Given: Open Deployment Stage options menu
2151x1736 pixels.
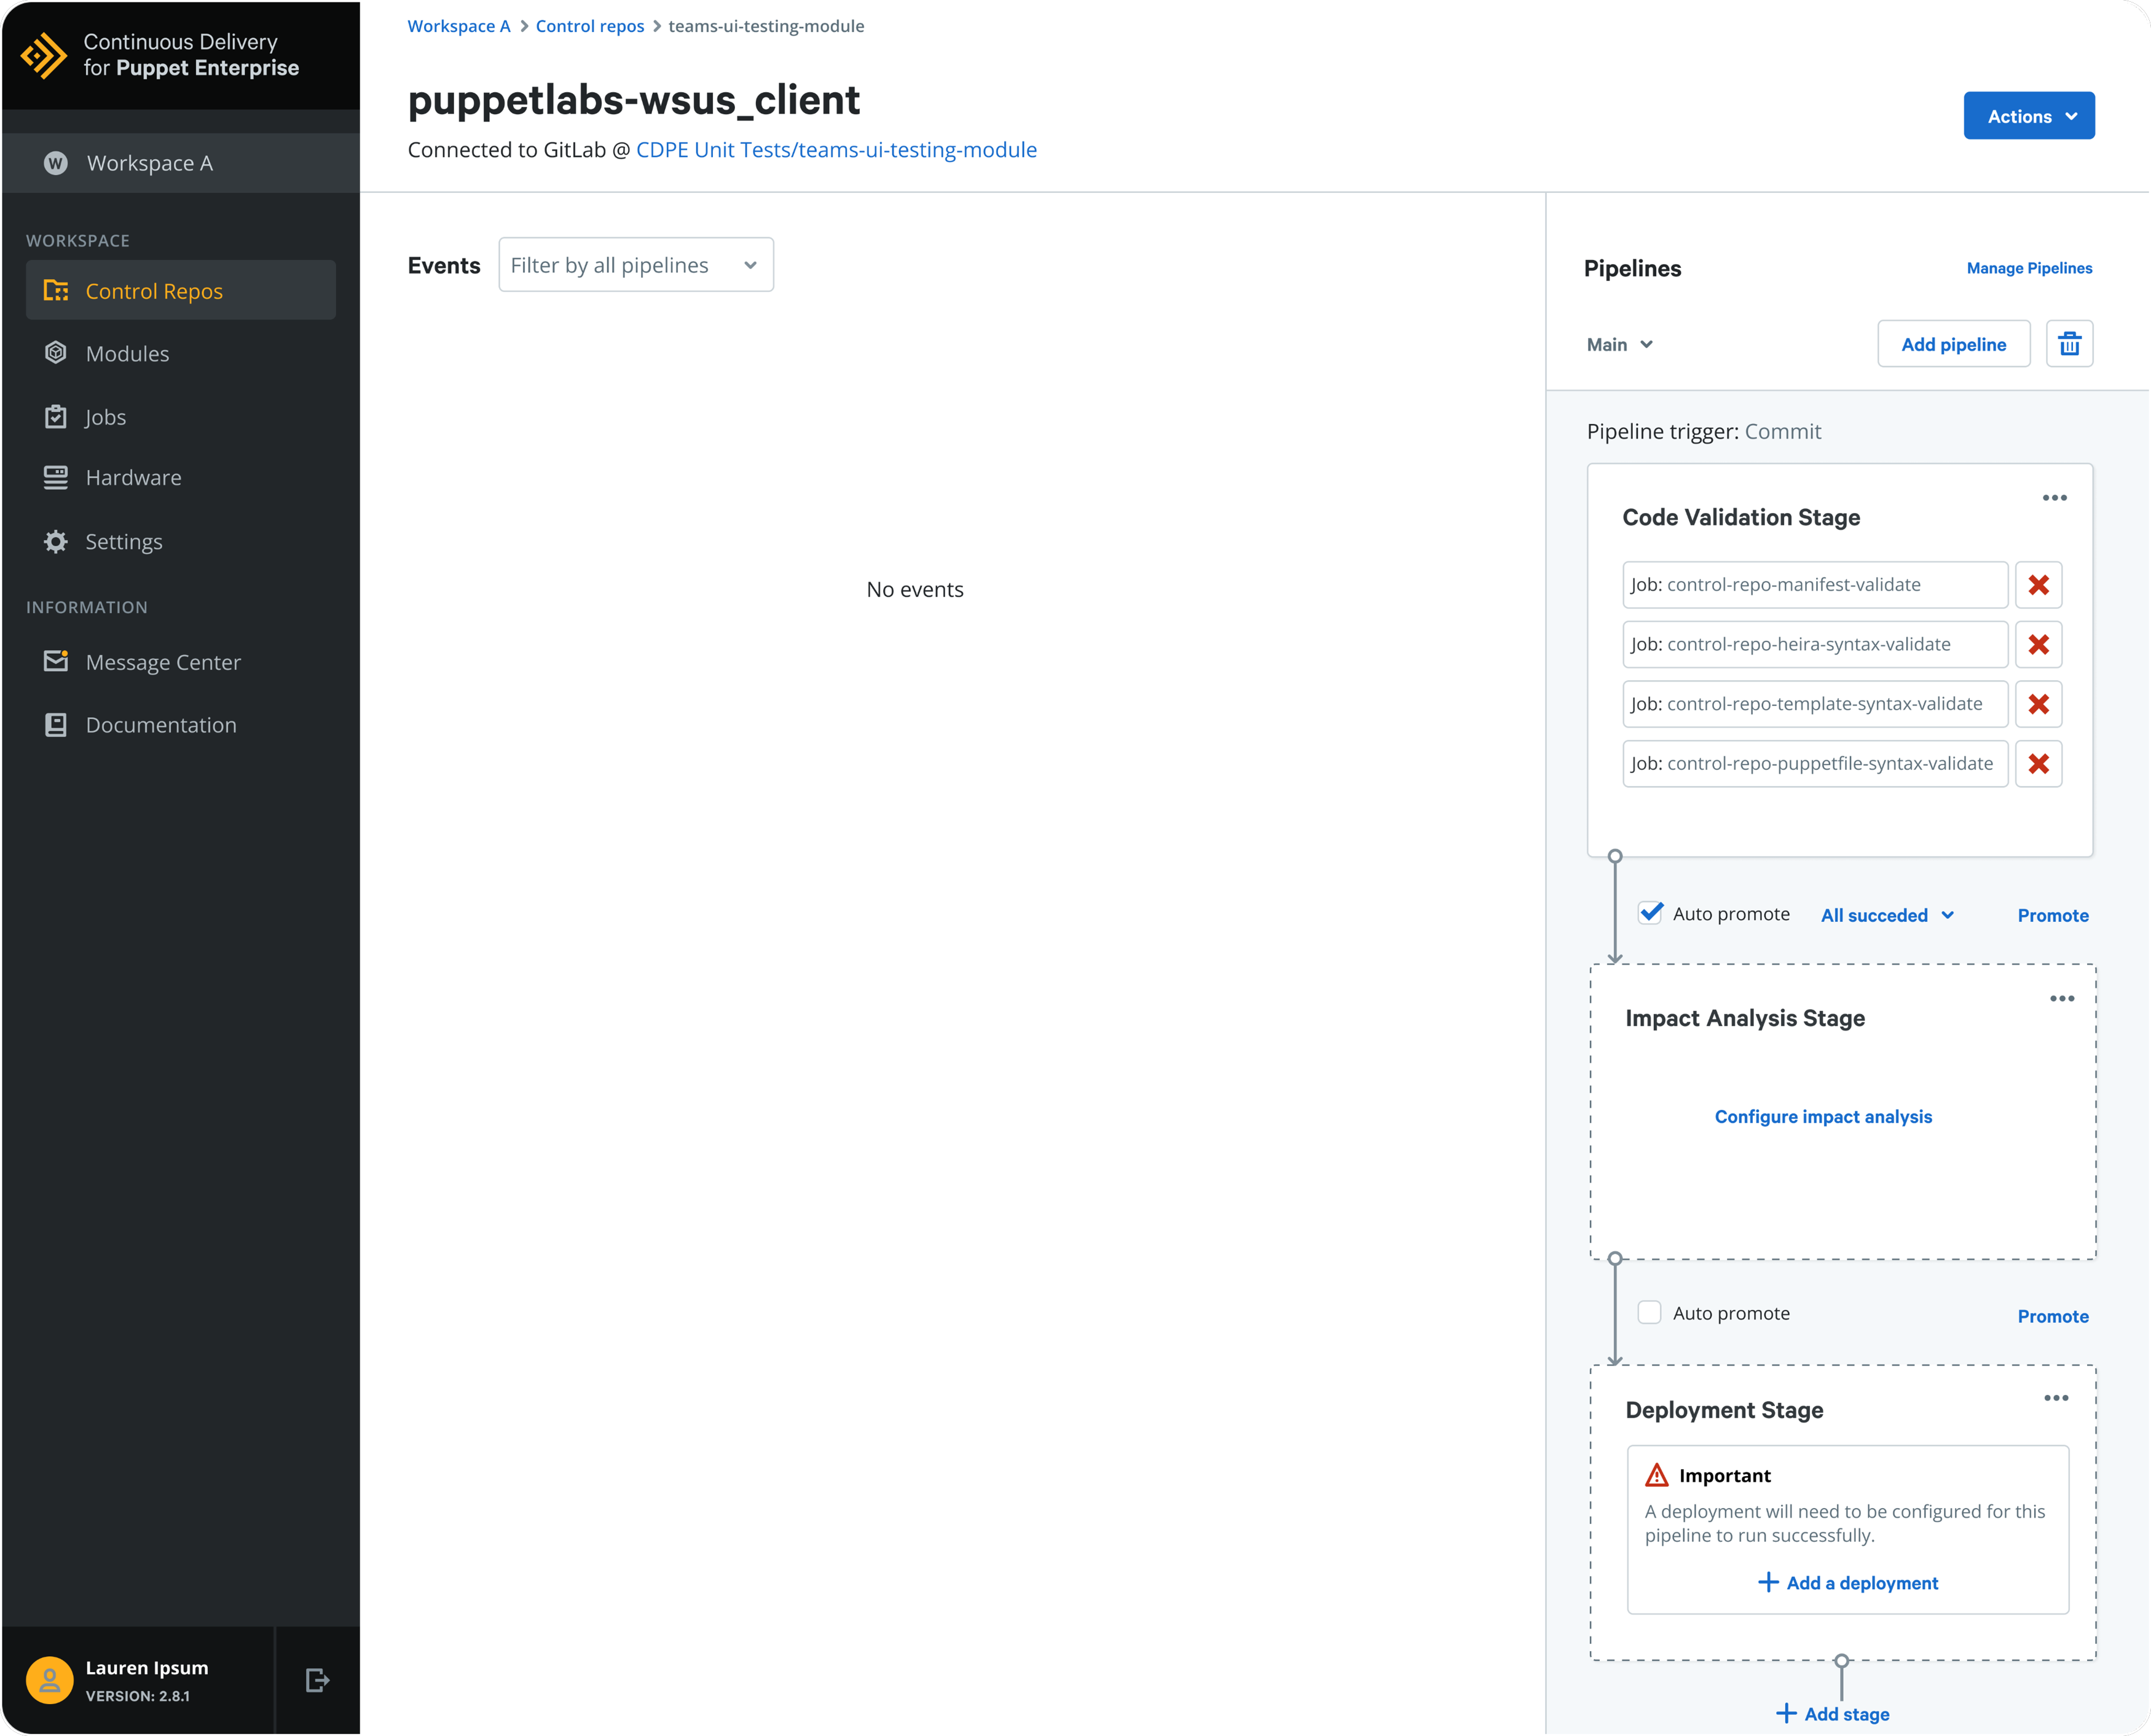Looking at the screenshot, I should [x=2055, y=1399].
